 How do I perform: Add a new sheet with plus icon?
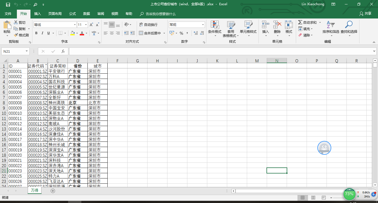click(x=53, y=191)
